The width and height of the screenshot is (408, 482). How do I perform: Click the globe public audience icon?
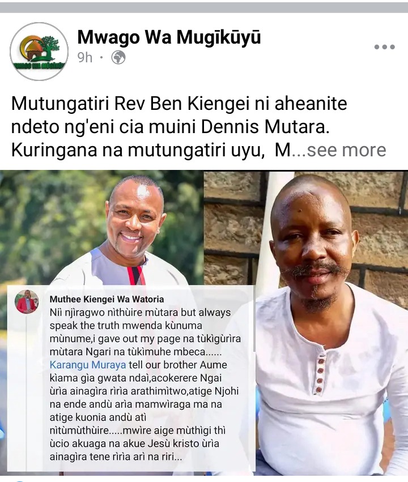coord(118,57)
